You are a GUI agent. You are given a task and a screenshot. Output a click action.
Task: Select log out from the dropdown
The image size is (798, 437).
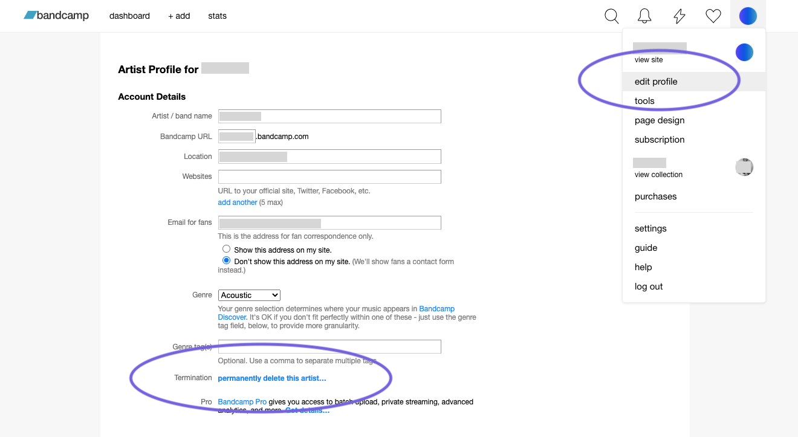coord(648,286)
